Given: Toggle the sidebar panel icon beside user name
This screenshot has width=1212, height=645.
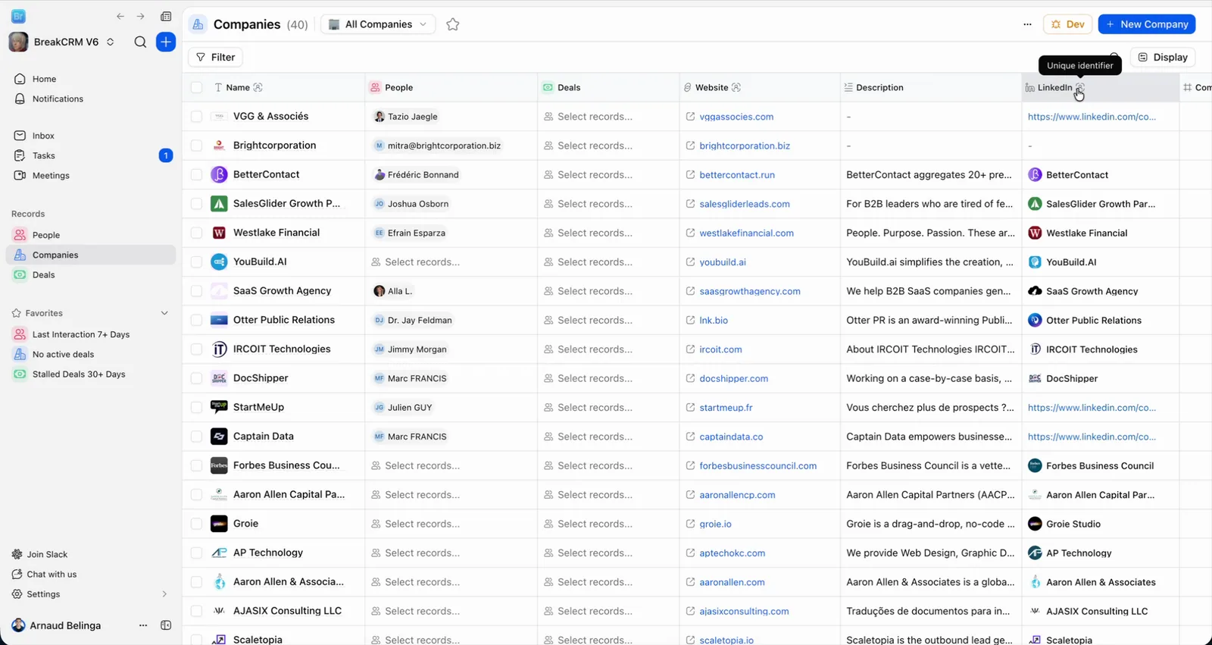Looking at the screenshot, I should 166,625.
